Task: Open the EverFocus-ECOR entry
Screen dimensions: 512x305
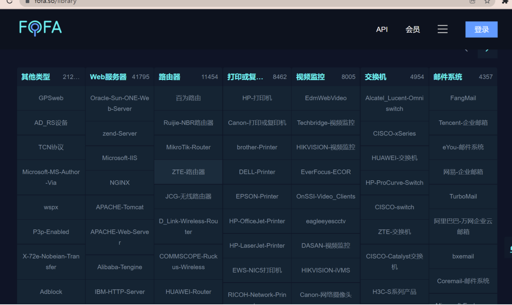Action: point(326,172)
